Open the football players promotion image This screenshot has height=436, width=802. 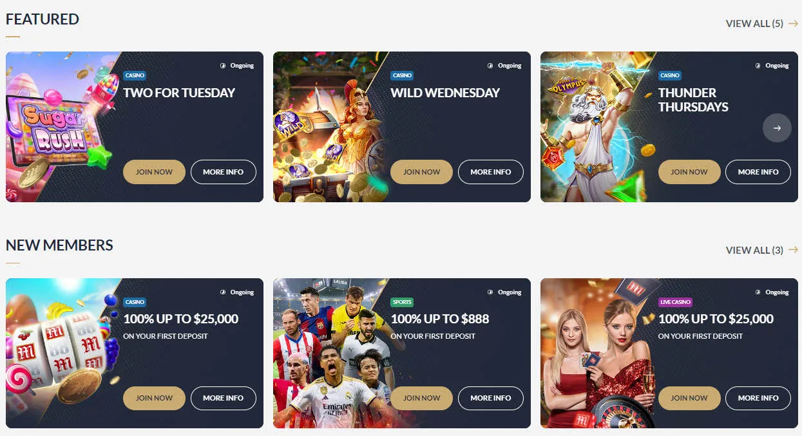(330, 353)
